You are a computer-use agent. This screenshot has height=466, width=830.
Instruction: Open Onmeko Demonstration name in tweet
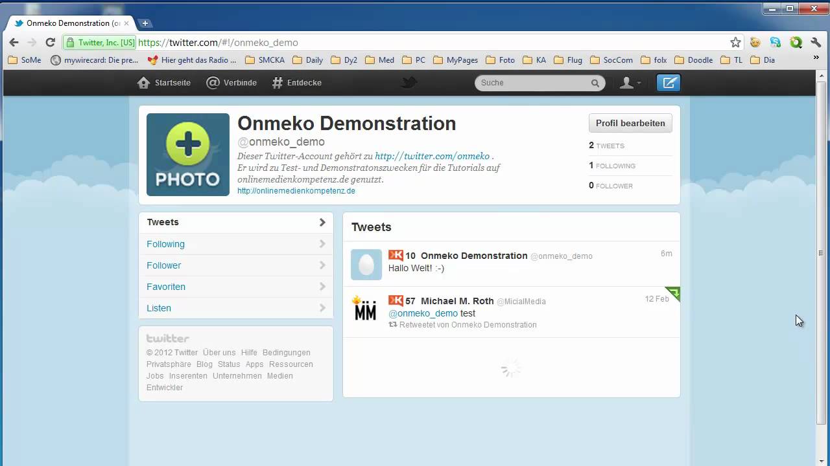pyautogui.click(x=474, y=256)
